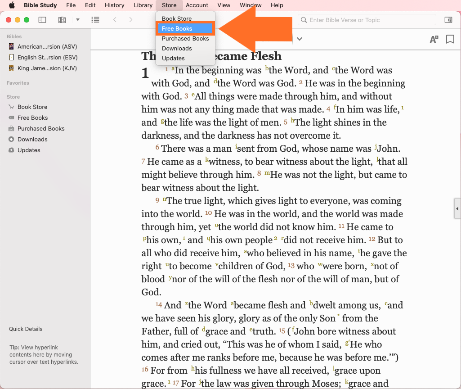Image resolution: width=461 pixels, height=389 pixels.
Task: Expand the collapsed right-edge panel handle
Action: click(457, 208)
